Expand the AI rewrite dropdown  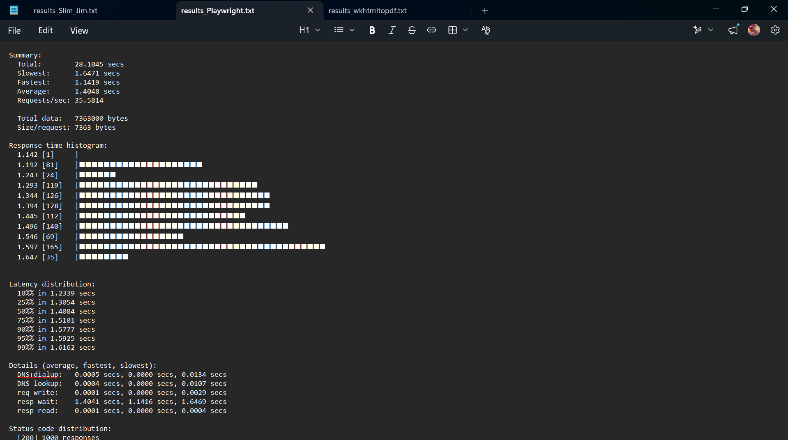click(x=711, y=30)
